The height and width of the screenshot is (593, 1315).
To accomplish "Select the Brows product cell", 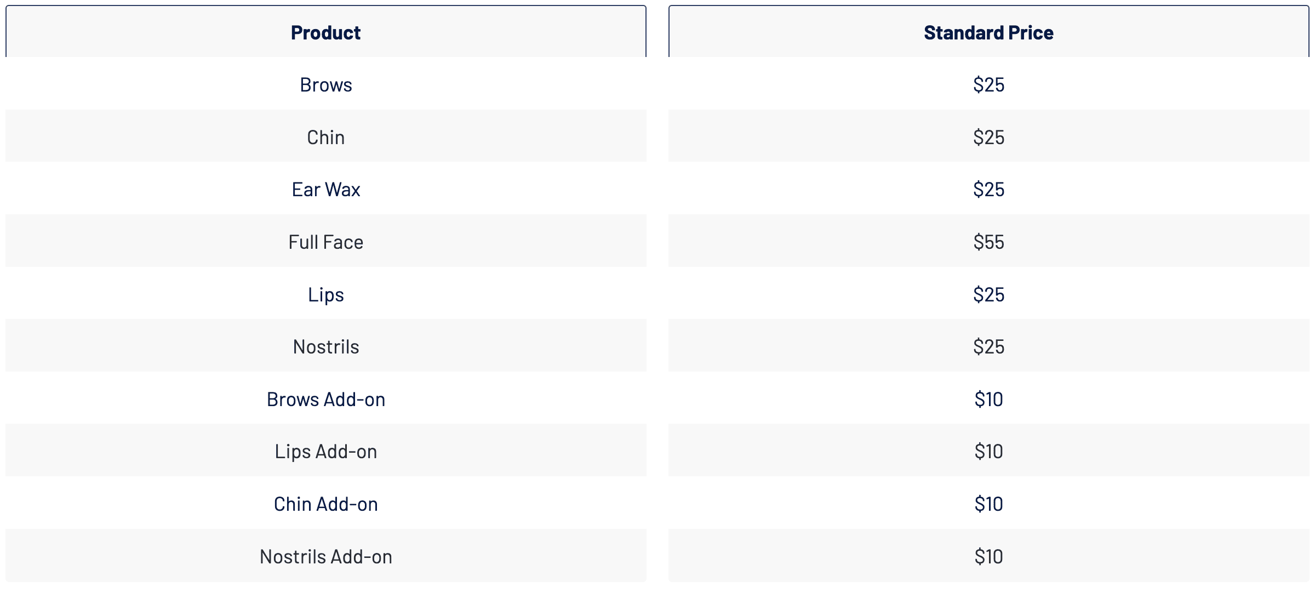I will [326, 84].
